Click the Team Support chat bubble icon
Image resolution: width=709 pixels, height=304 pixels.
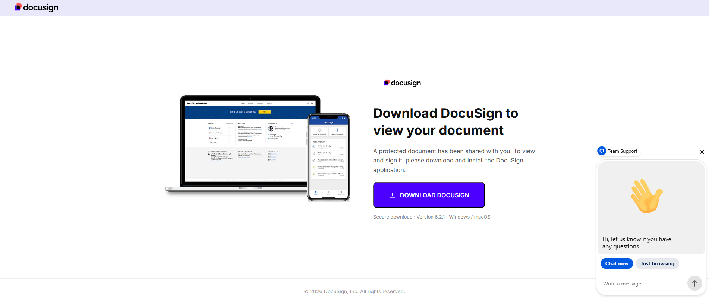click(602, 151)
